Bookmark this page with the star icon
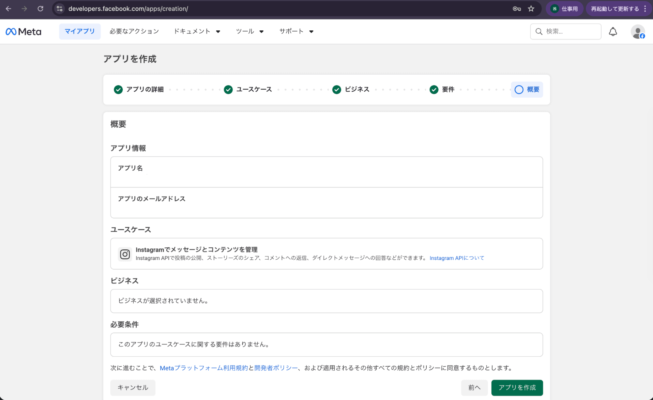 pos(531,9)
